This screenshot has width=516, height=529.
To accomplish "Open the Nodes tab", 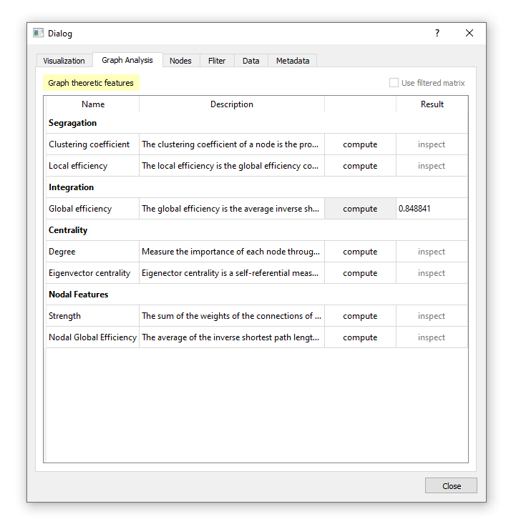I will coord(180,61).
